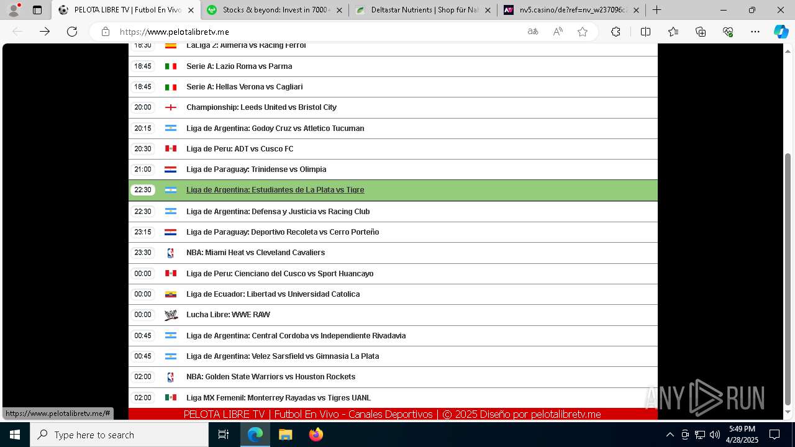Go forward in browser history
Screen dimensions: 795x447
click(45, 32)
